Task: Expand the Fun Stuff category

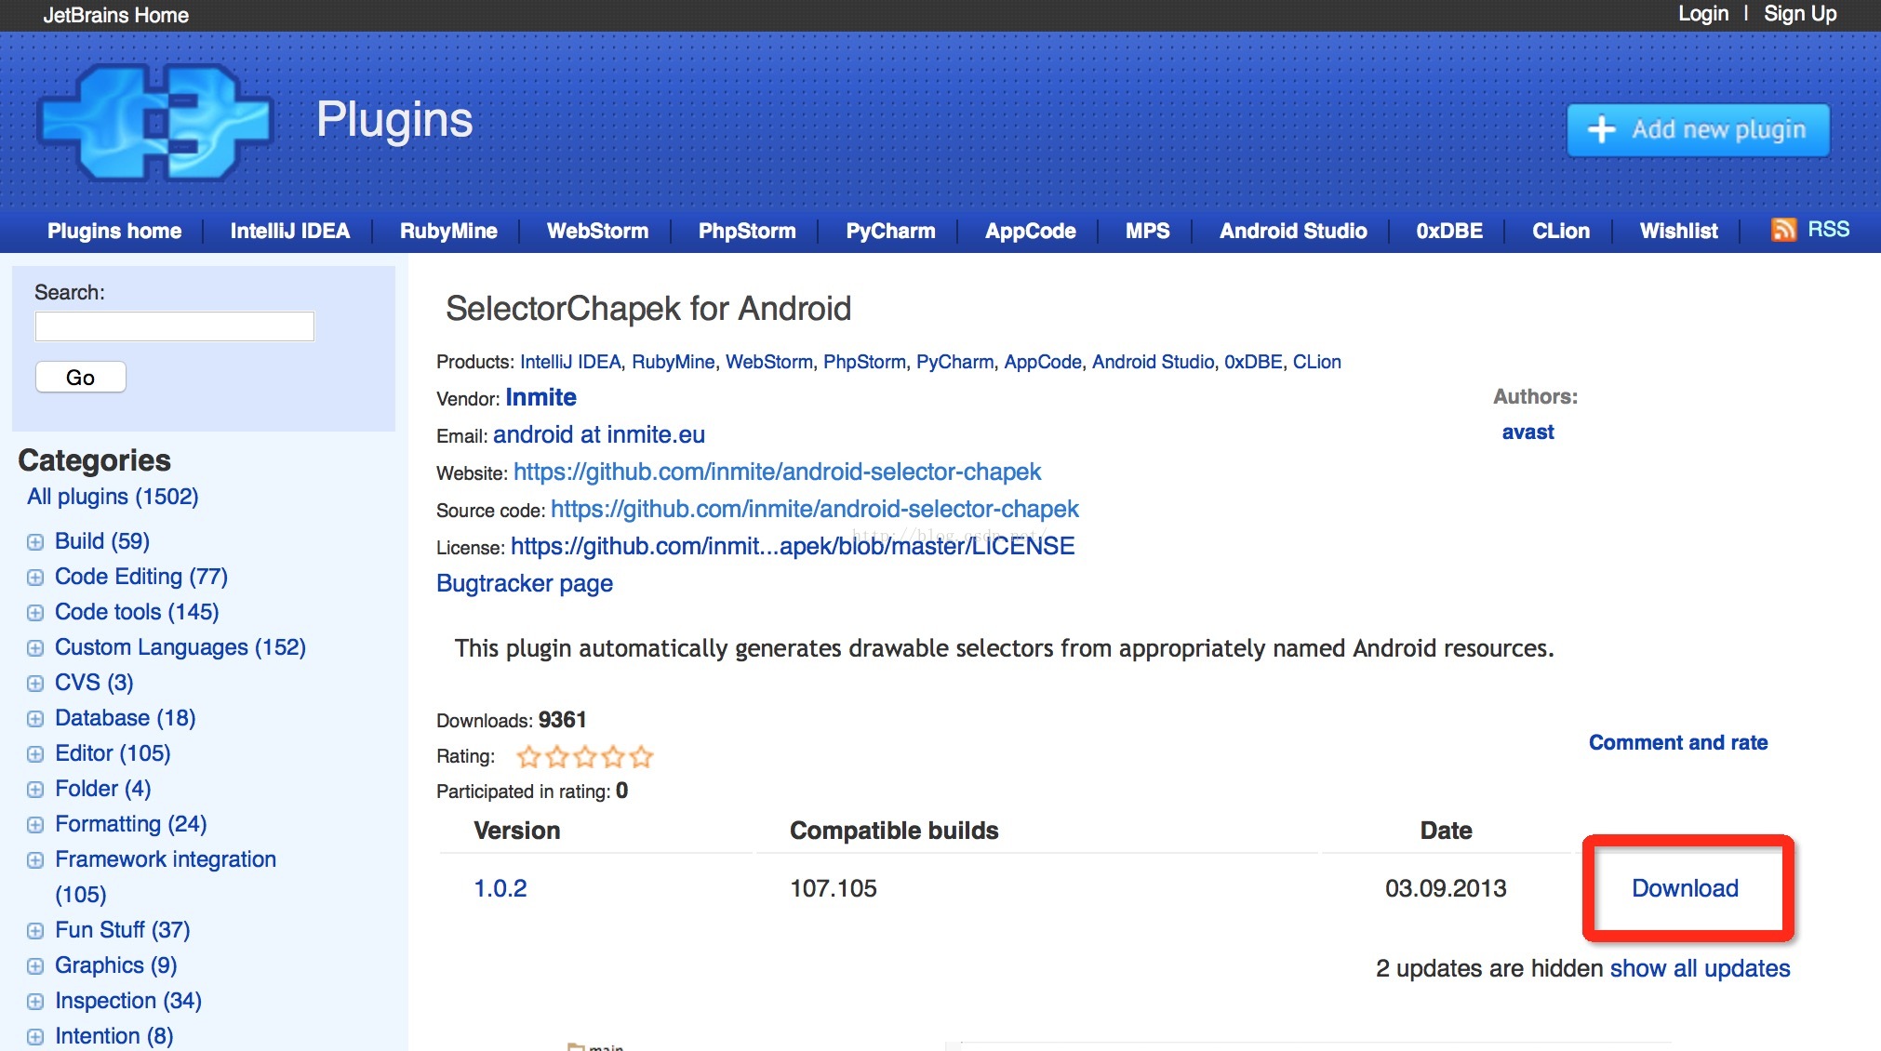Action: (35, 931)
